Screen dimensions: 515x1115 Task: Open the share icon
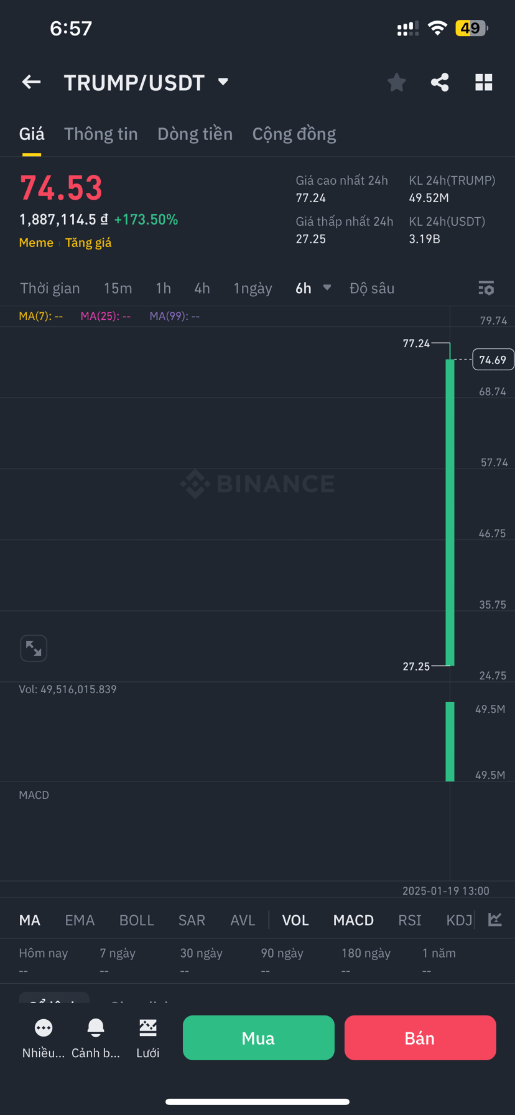pos(440,82)
